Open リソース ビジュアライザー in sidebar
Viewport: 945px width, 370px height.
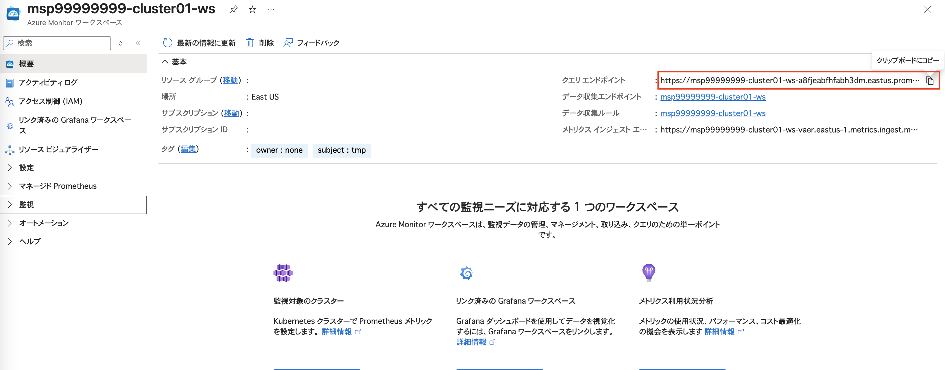coord(58,149)
